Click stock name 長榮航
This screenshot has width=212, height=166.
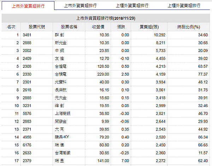coord(61,90)
